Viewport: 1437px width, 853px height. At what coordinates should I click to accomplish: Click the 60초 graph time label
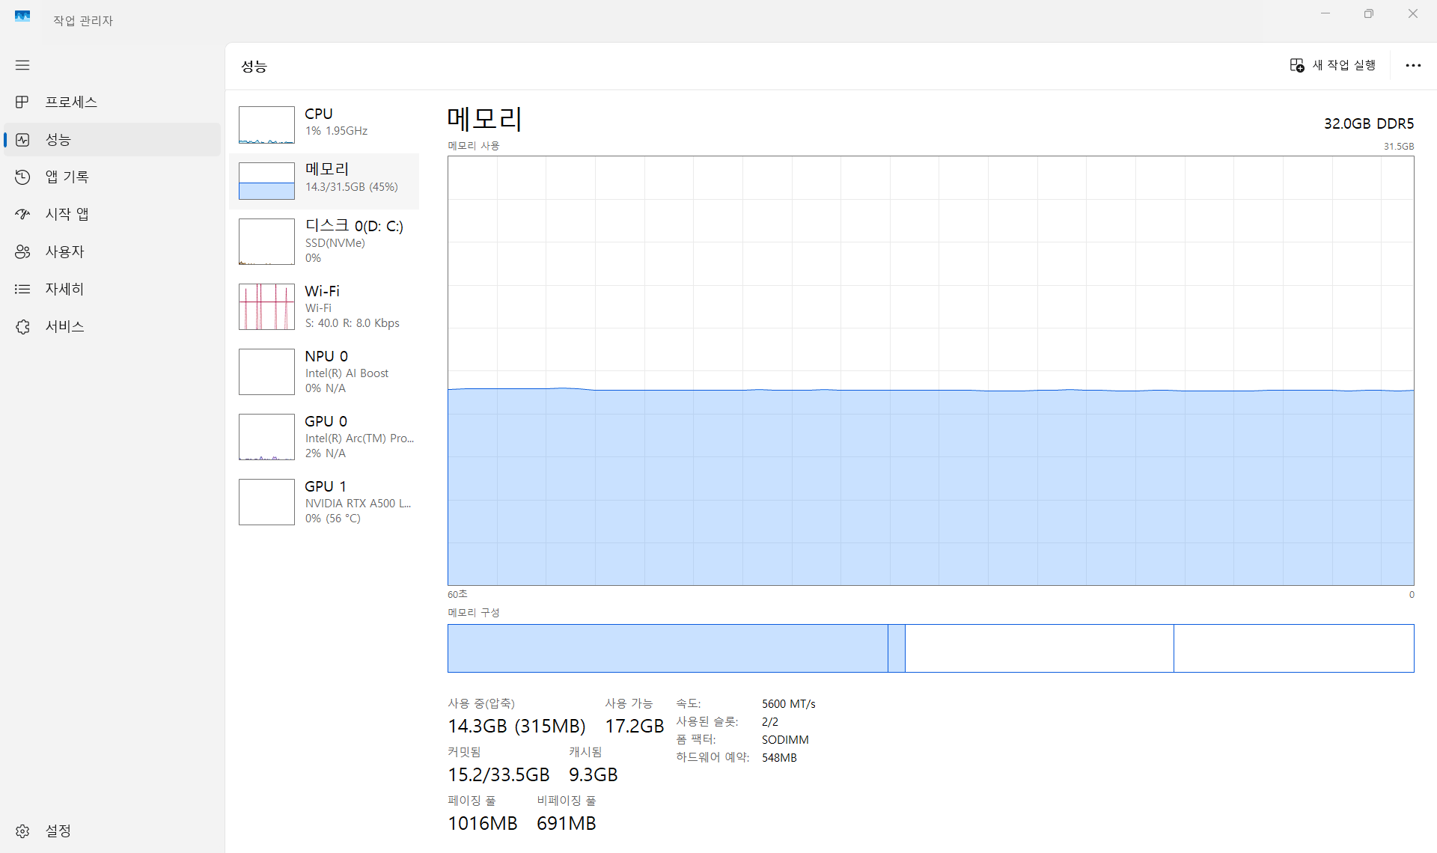(x=457, y=594)
